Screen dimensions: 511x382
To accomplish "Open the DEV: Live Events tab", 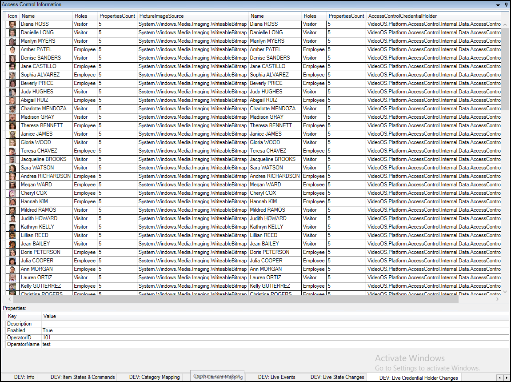I will (x=276, y=377).
